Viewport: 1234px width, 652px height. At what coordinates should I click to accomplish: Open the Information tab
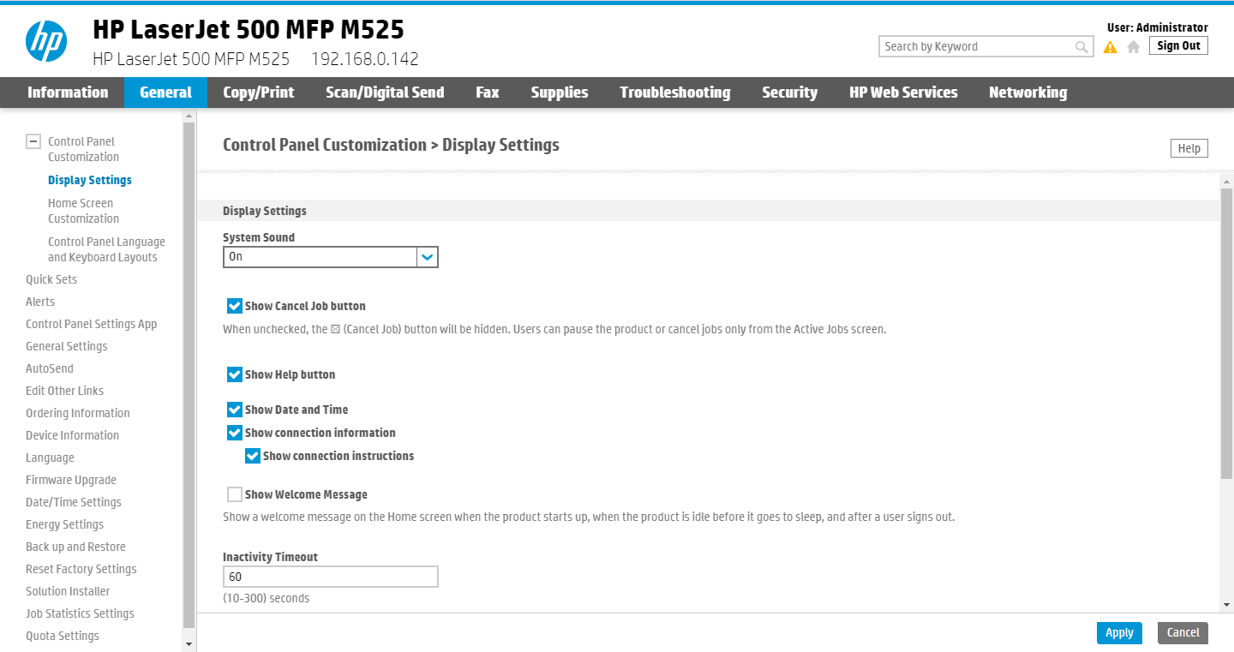tap(68, 93)
